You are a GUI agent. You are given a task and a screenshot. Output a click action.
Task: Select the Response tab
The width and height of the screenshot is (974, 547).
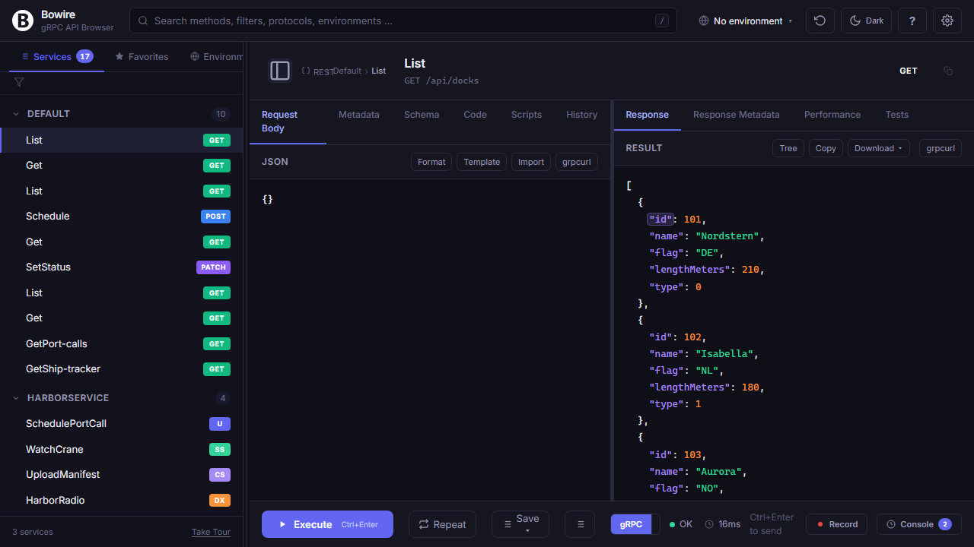tap(647, 115)
